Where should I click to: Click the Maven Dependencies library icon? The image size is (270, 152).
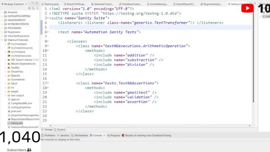coord(9,64)
